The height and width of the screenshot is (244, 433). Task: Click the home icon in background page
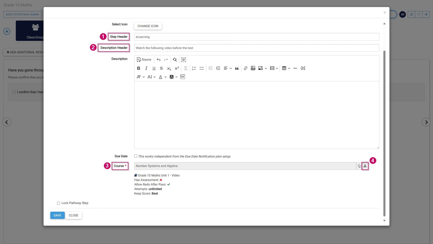(x=7, y=32)
